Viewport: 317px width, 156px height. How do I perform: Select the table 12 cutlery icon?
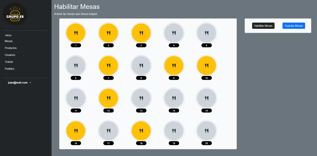[108, 98]
